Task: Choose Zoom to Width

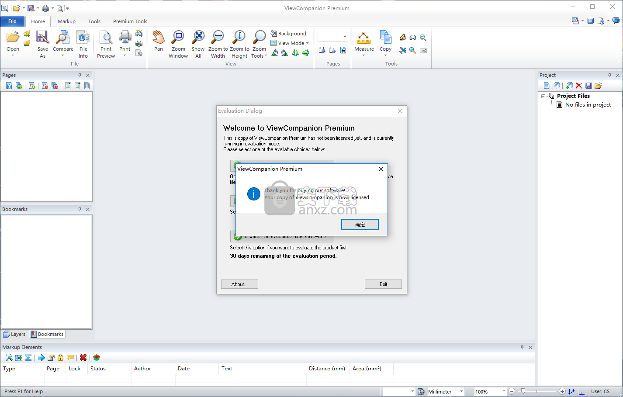Action: [218, 44]
